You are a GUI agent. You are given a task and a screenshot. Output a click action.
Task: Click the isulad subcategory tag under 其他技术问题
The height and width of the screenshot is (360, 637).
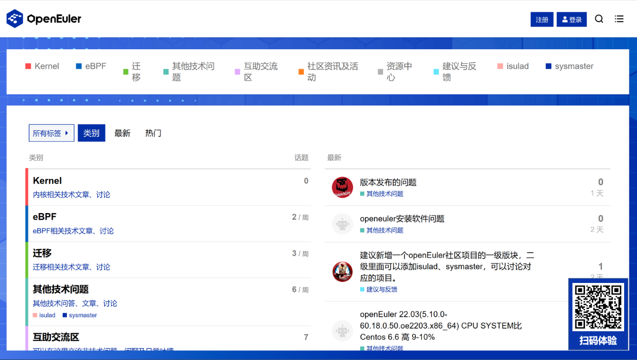pyautogui.click(x=47, y=315)
